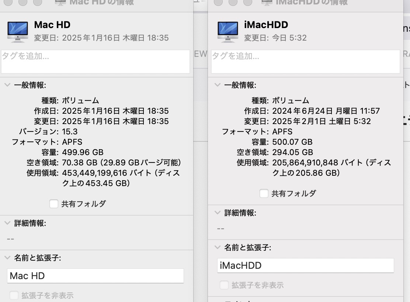Click the フォーマット value APFS in the iMacHDD window
Image resolution: width=410 pixels, height=302 pixels.
pos(282,131)
